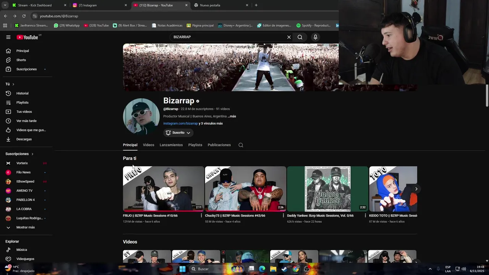Screen dimensions: 489x275
Task: Open Ver más tarde list
Action: tap(26, 121)
